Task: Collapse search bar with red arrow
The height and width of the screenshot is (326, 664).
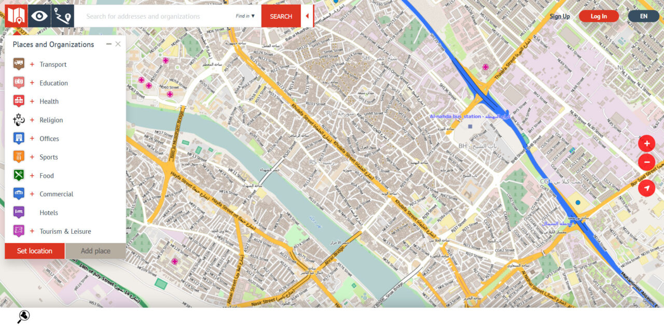Action: point(307,16)
